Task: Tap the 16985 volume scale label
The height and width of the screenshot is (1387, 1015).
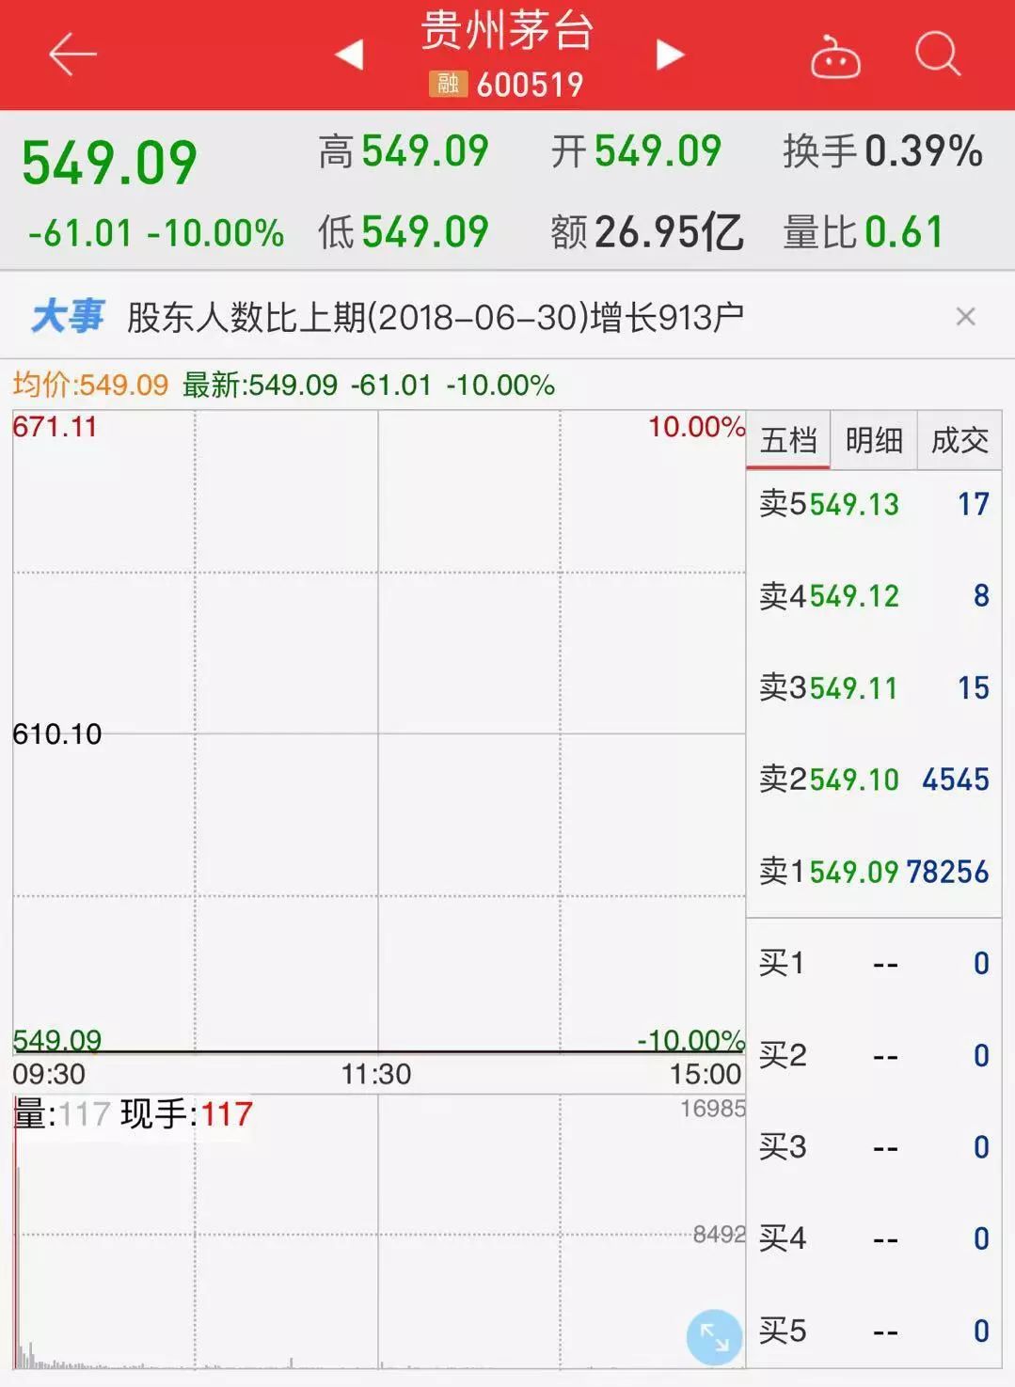Action: coord(713,1109)
